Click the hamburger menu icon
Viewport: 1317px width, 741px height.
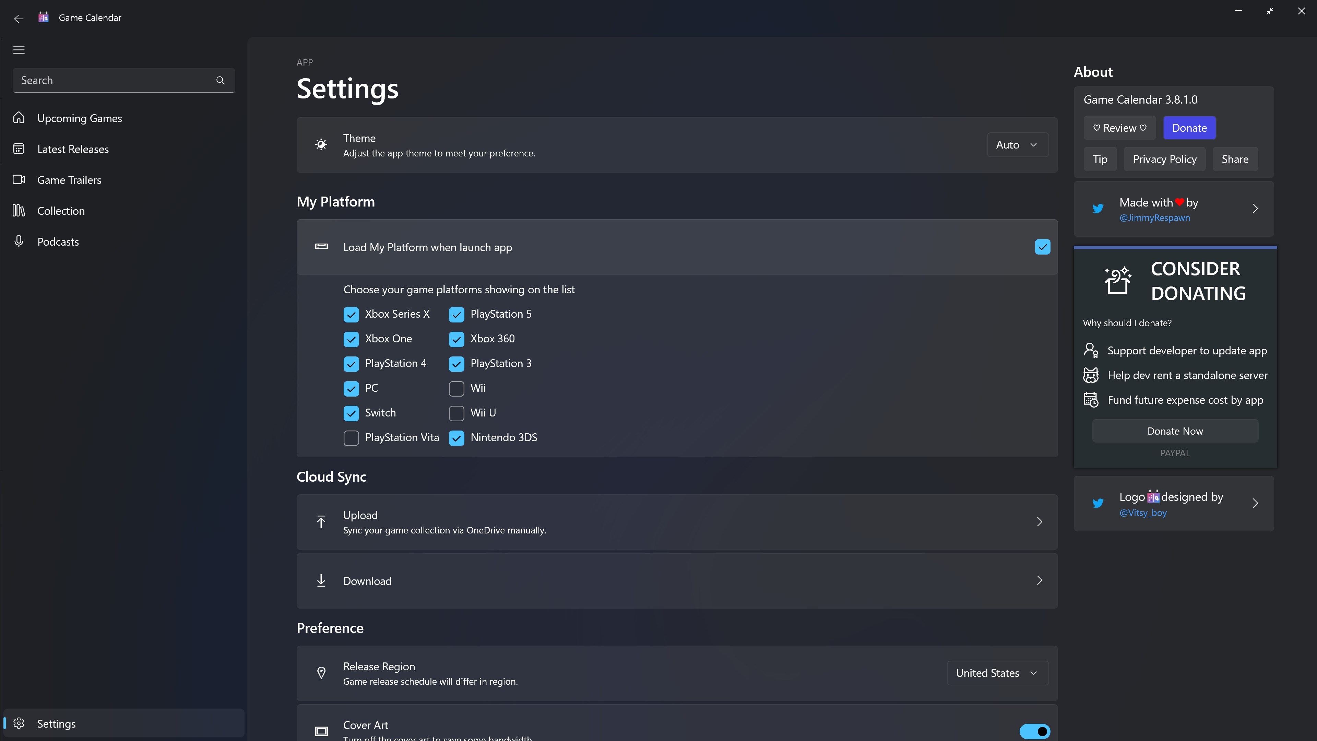[x=19, y=50]
